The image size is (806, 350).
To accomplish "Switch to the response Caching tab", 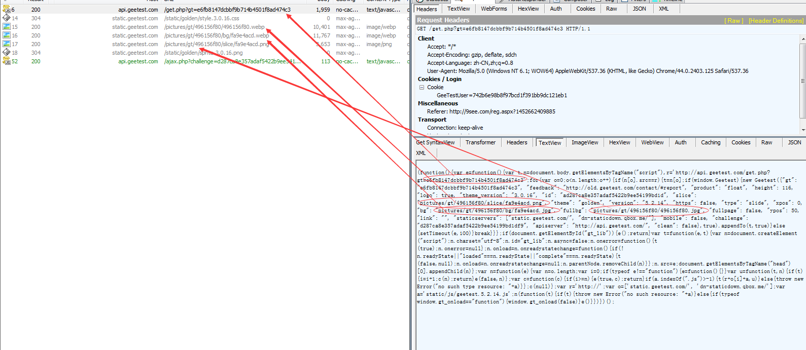I will click(x=710, y=143).
